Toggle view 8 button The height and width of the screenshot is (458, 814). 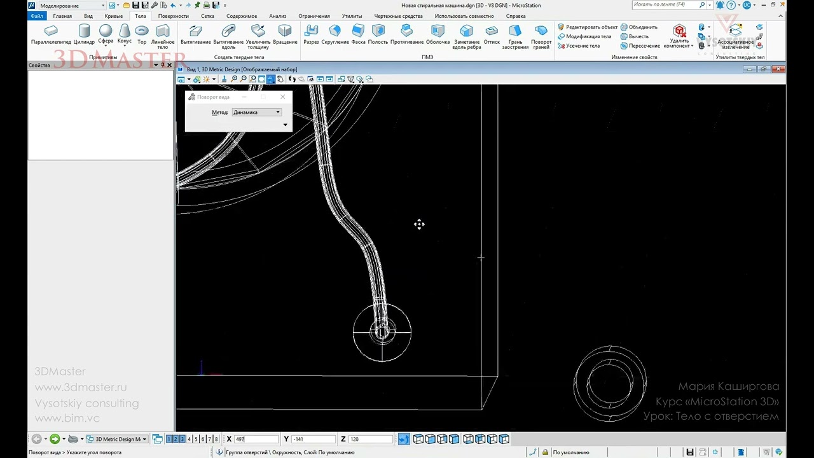(216, 439)
